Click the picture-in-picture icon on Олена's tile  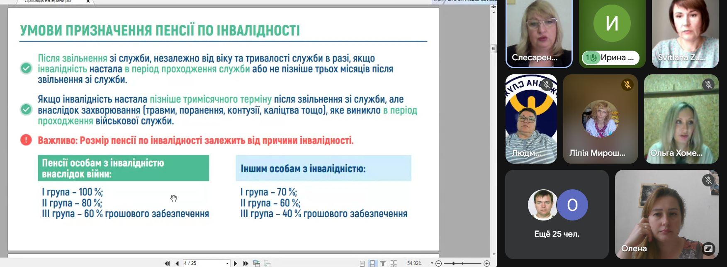(x=708, y=248)
